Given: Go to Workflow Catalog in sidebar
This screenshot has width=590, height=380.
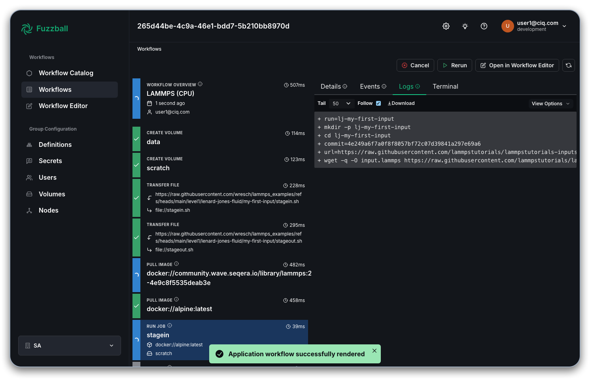Looking at the screenshot, I should click(70, 73).
